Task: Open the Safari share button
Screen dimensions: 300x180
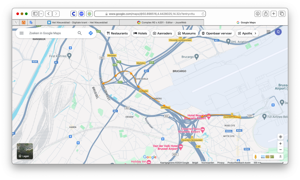Action: 266,14
